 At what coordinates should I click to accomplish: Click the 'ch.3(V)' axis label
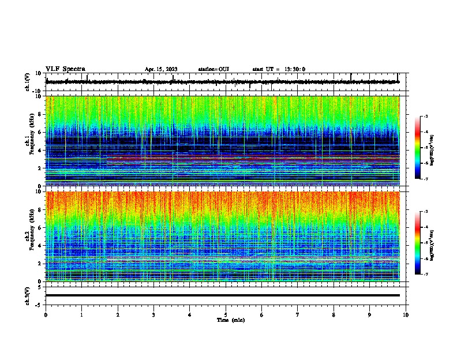tap(28, 296)
